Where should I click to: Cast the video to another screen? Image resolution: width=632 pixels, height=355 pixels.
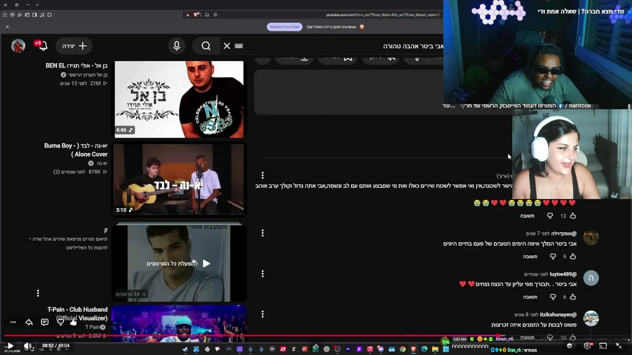point(603,346)
